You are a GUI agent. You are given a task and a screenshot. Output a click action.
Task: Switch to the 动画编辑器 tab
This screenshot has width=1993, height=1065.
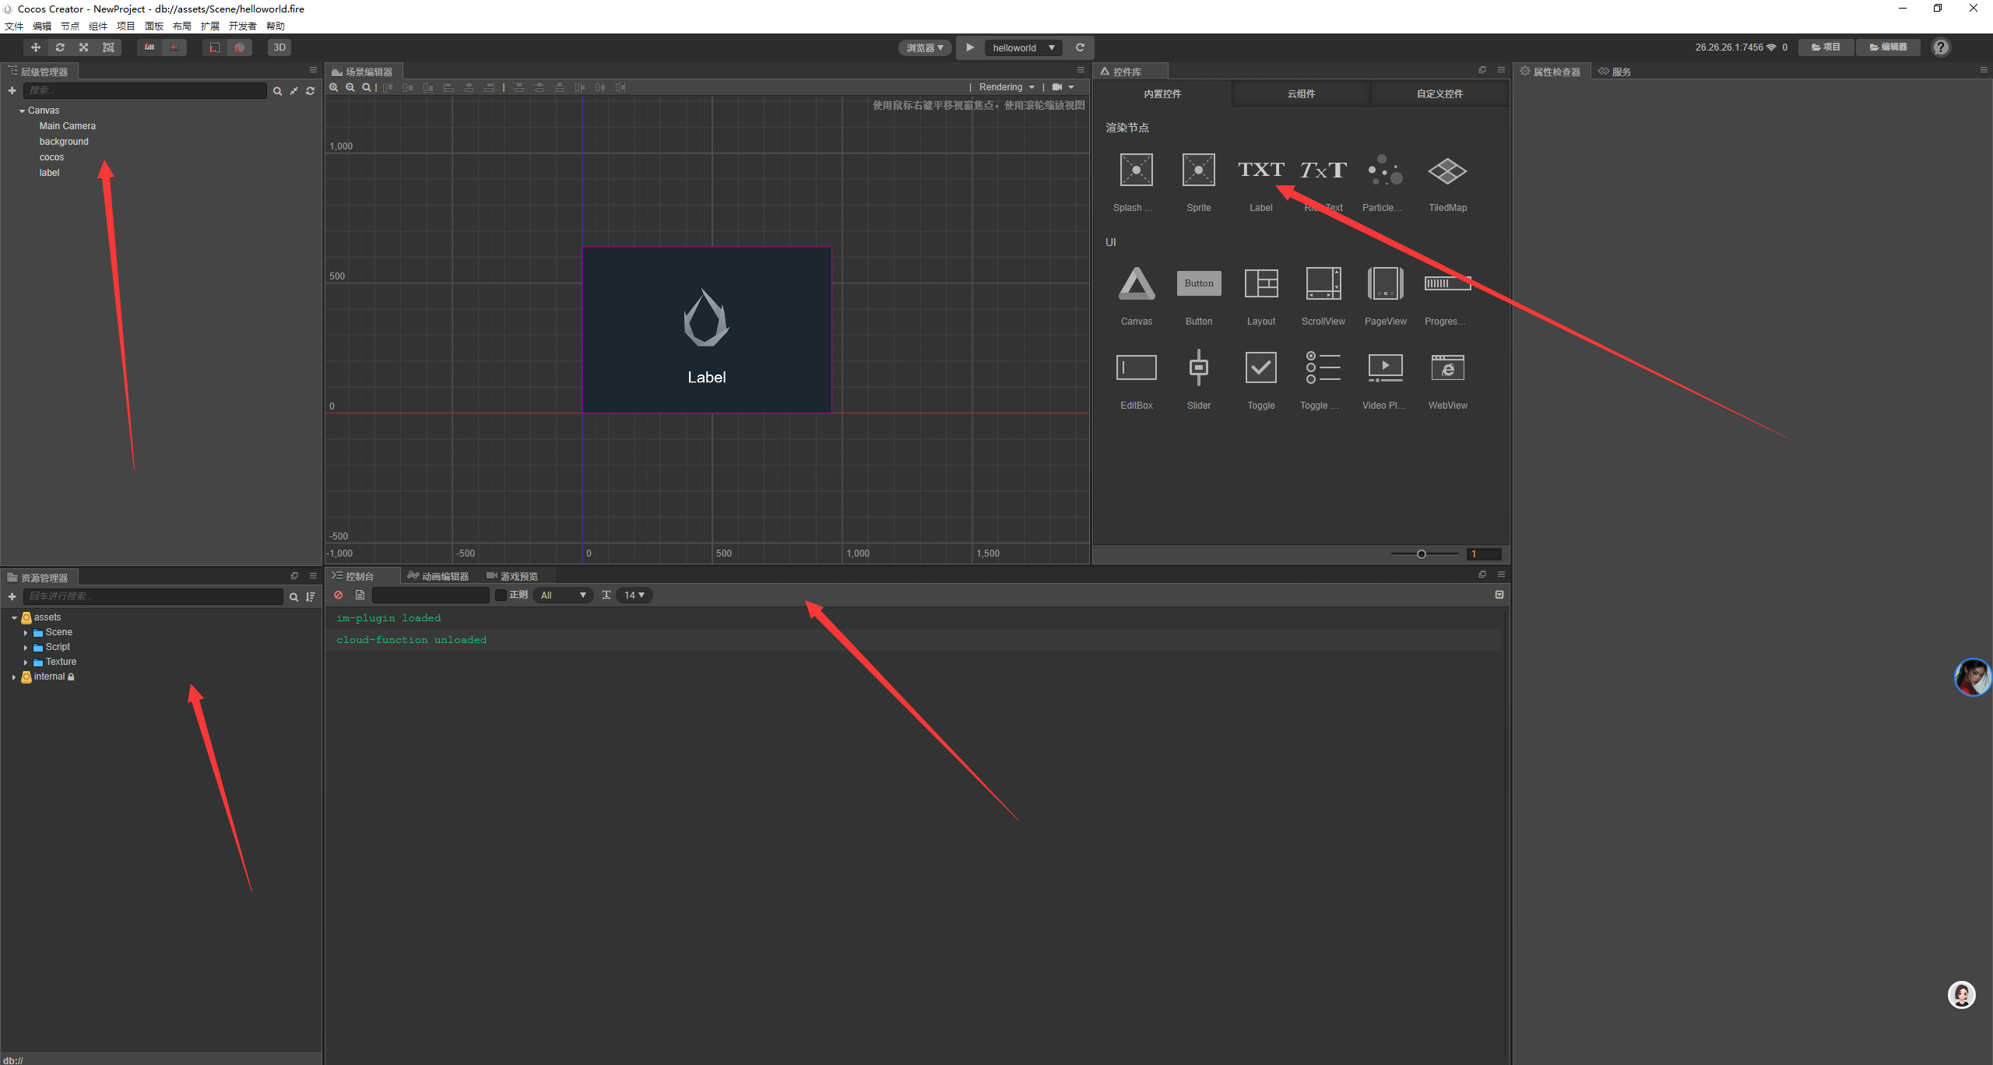(438, 576)
